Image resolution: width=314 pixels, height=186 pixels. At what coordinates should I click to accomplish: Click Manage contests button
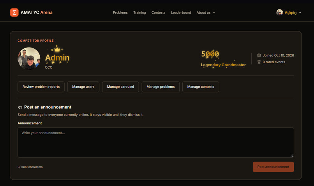coord(201,87)
